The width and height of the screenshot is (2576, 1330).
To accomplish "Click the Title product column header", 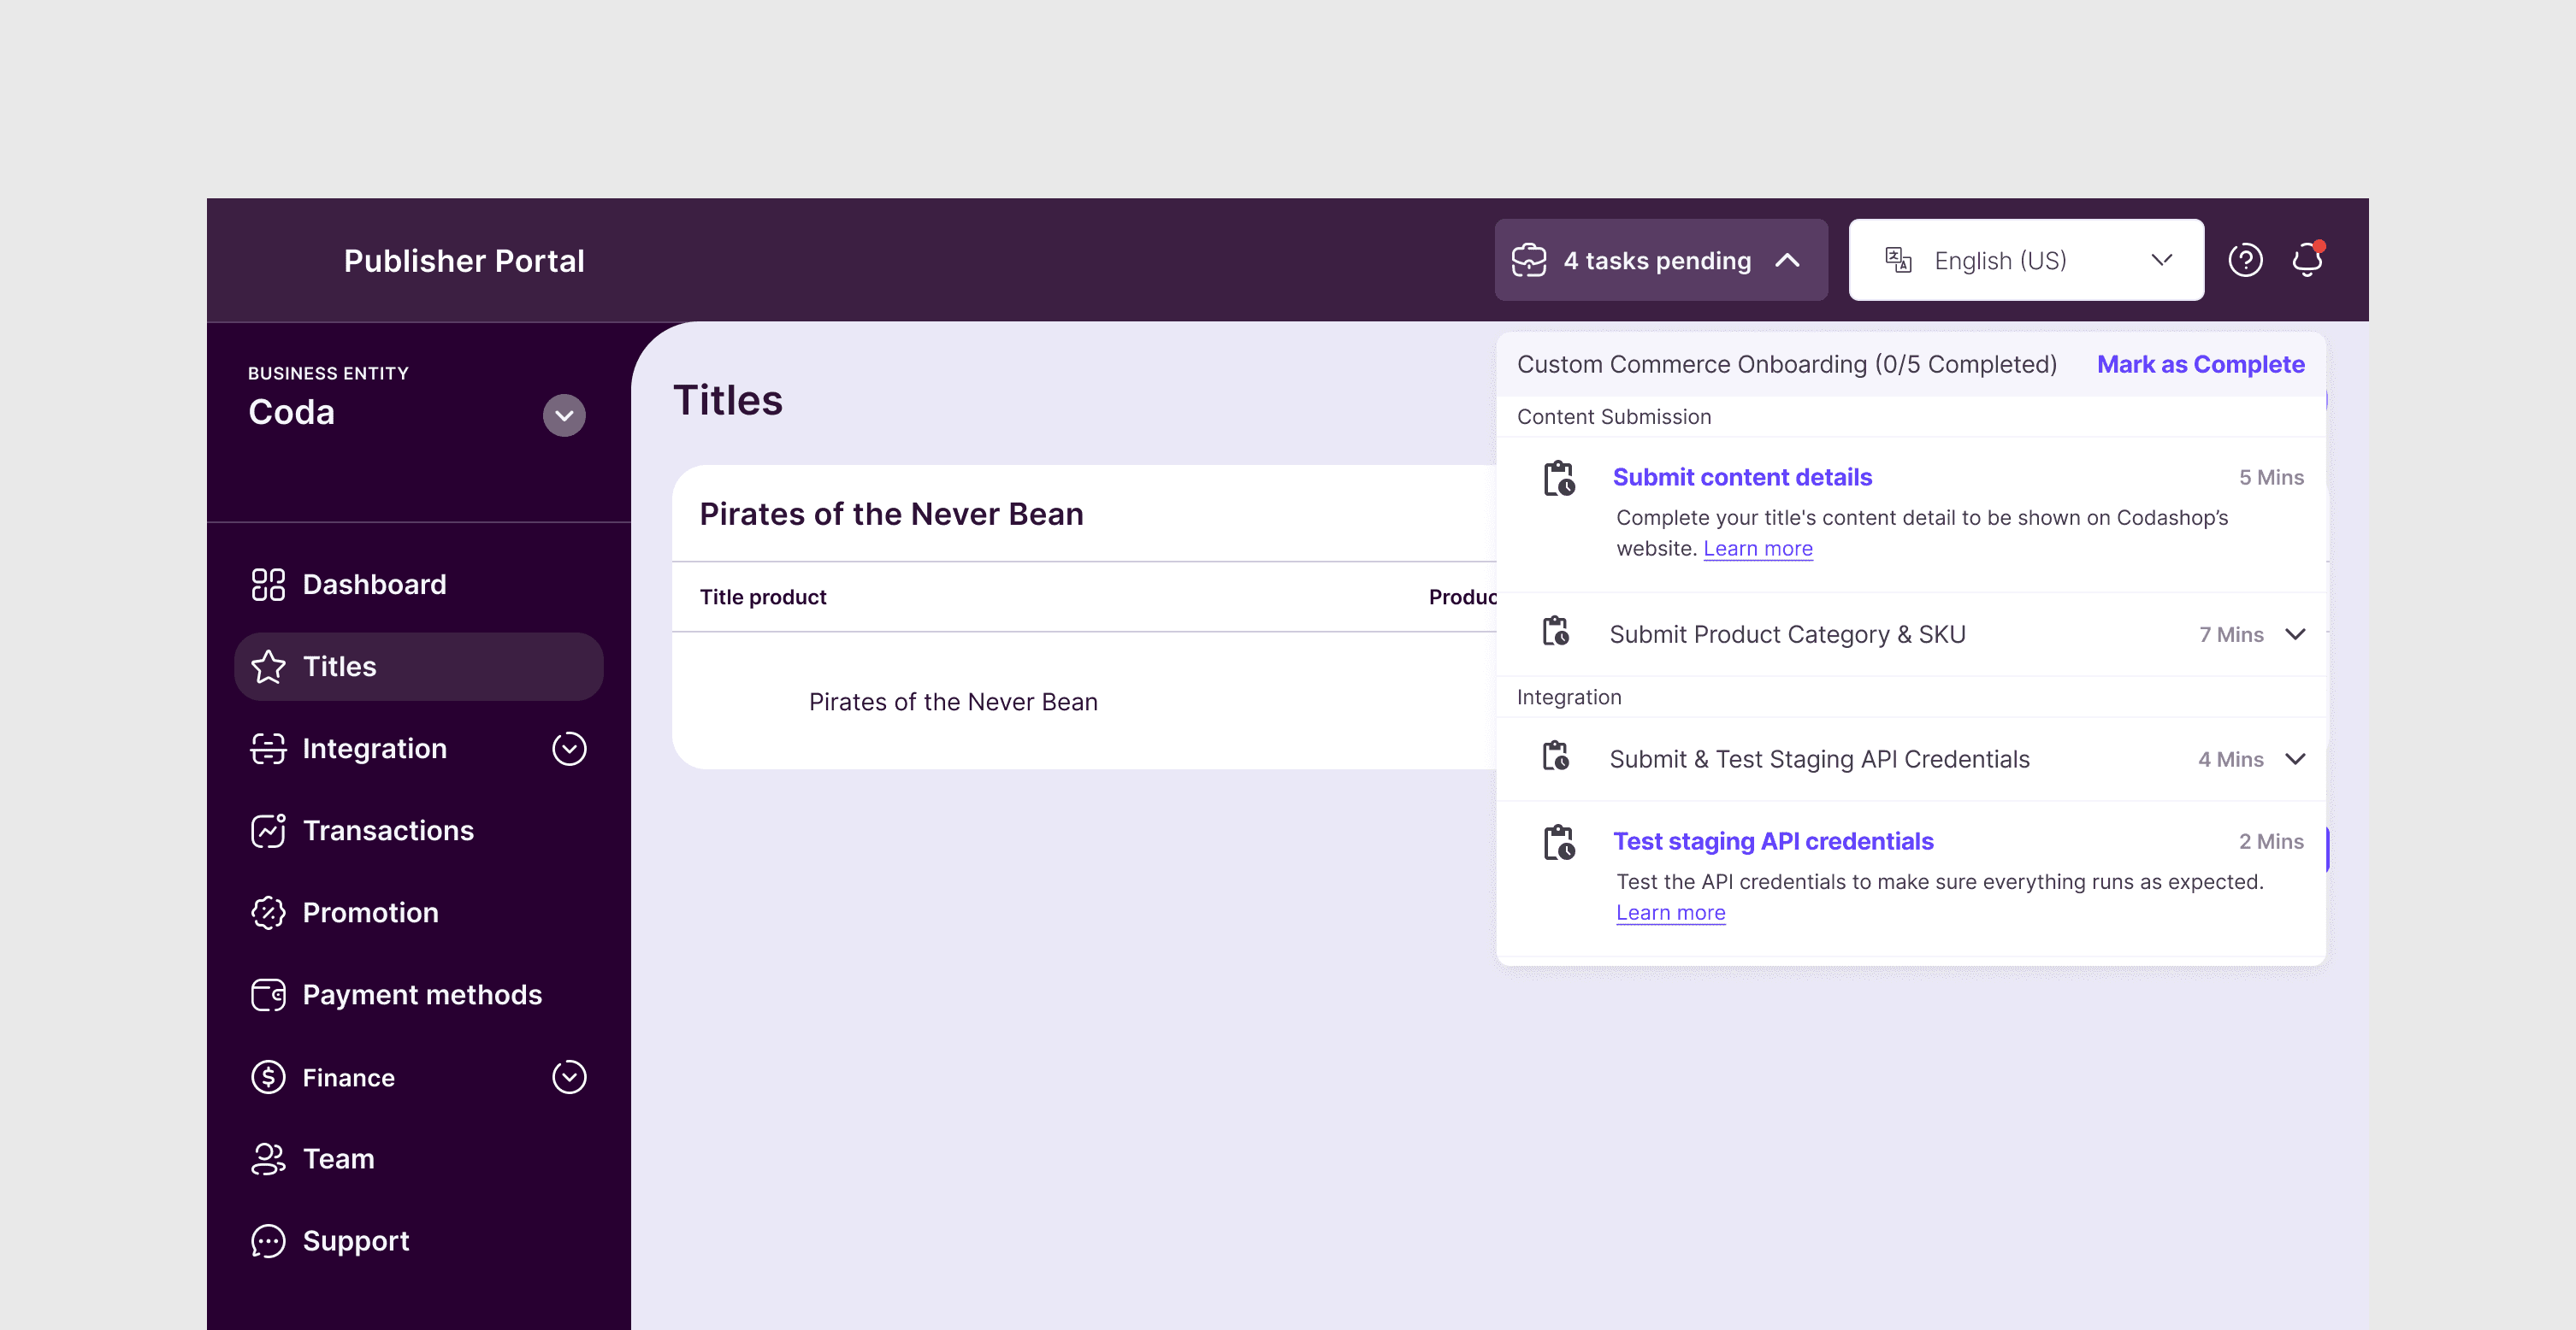I will 763,597.
